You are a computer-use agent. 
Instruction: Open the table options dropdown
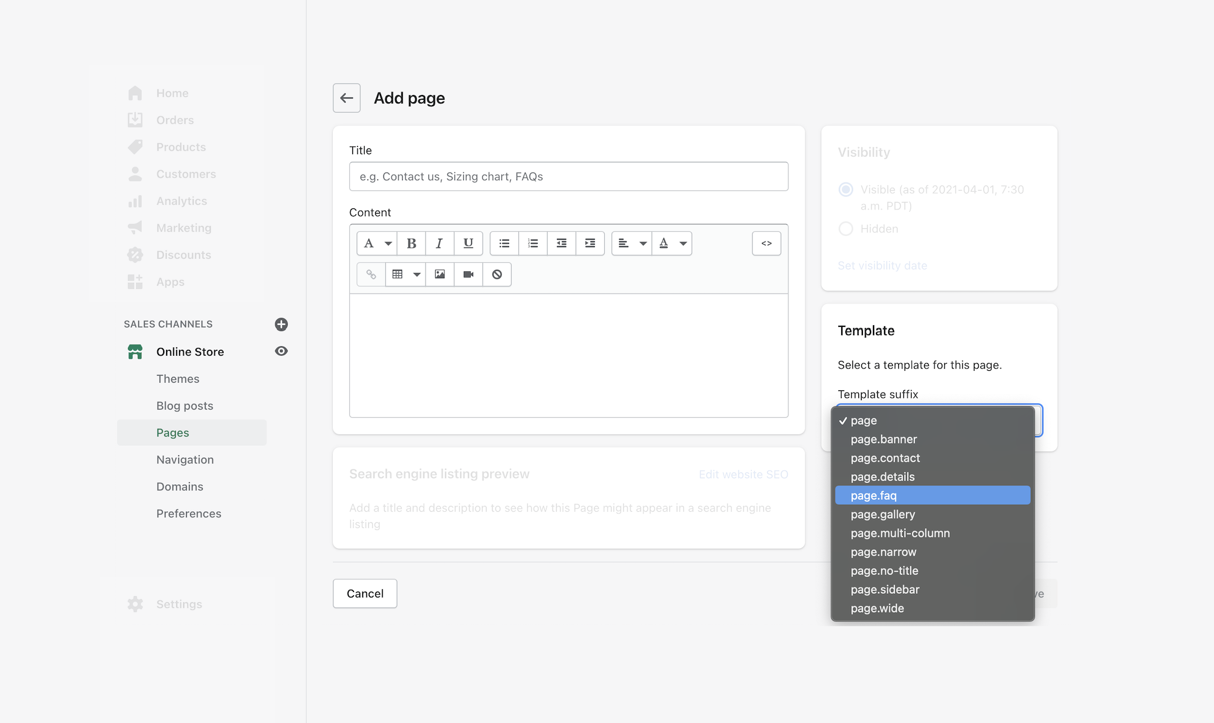click(x=417, y=274)
